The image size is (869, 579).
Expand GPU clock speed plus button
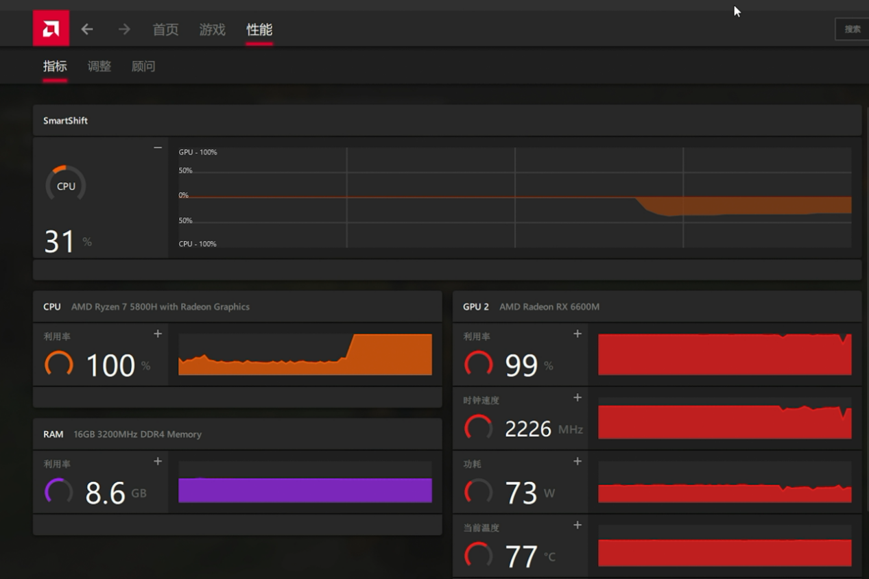click(x=578, y=397)
